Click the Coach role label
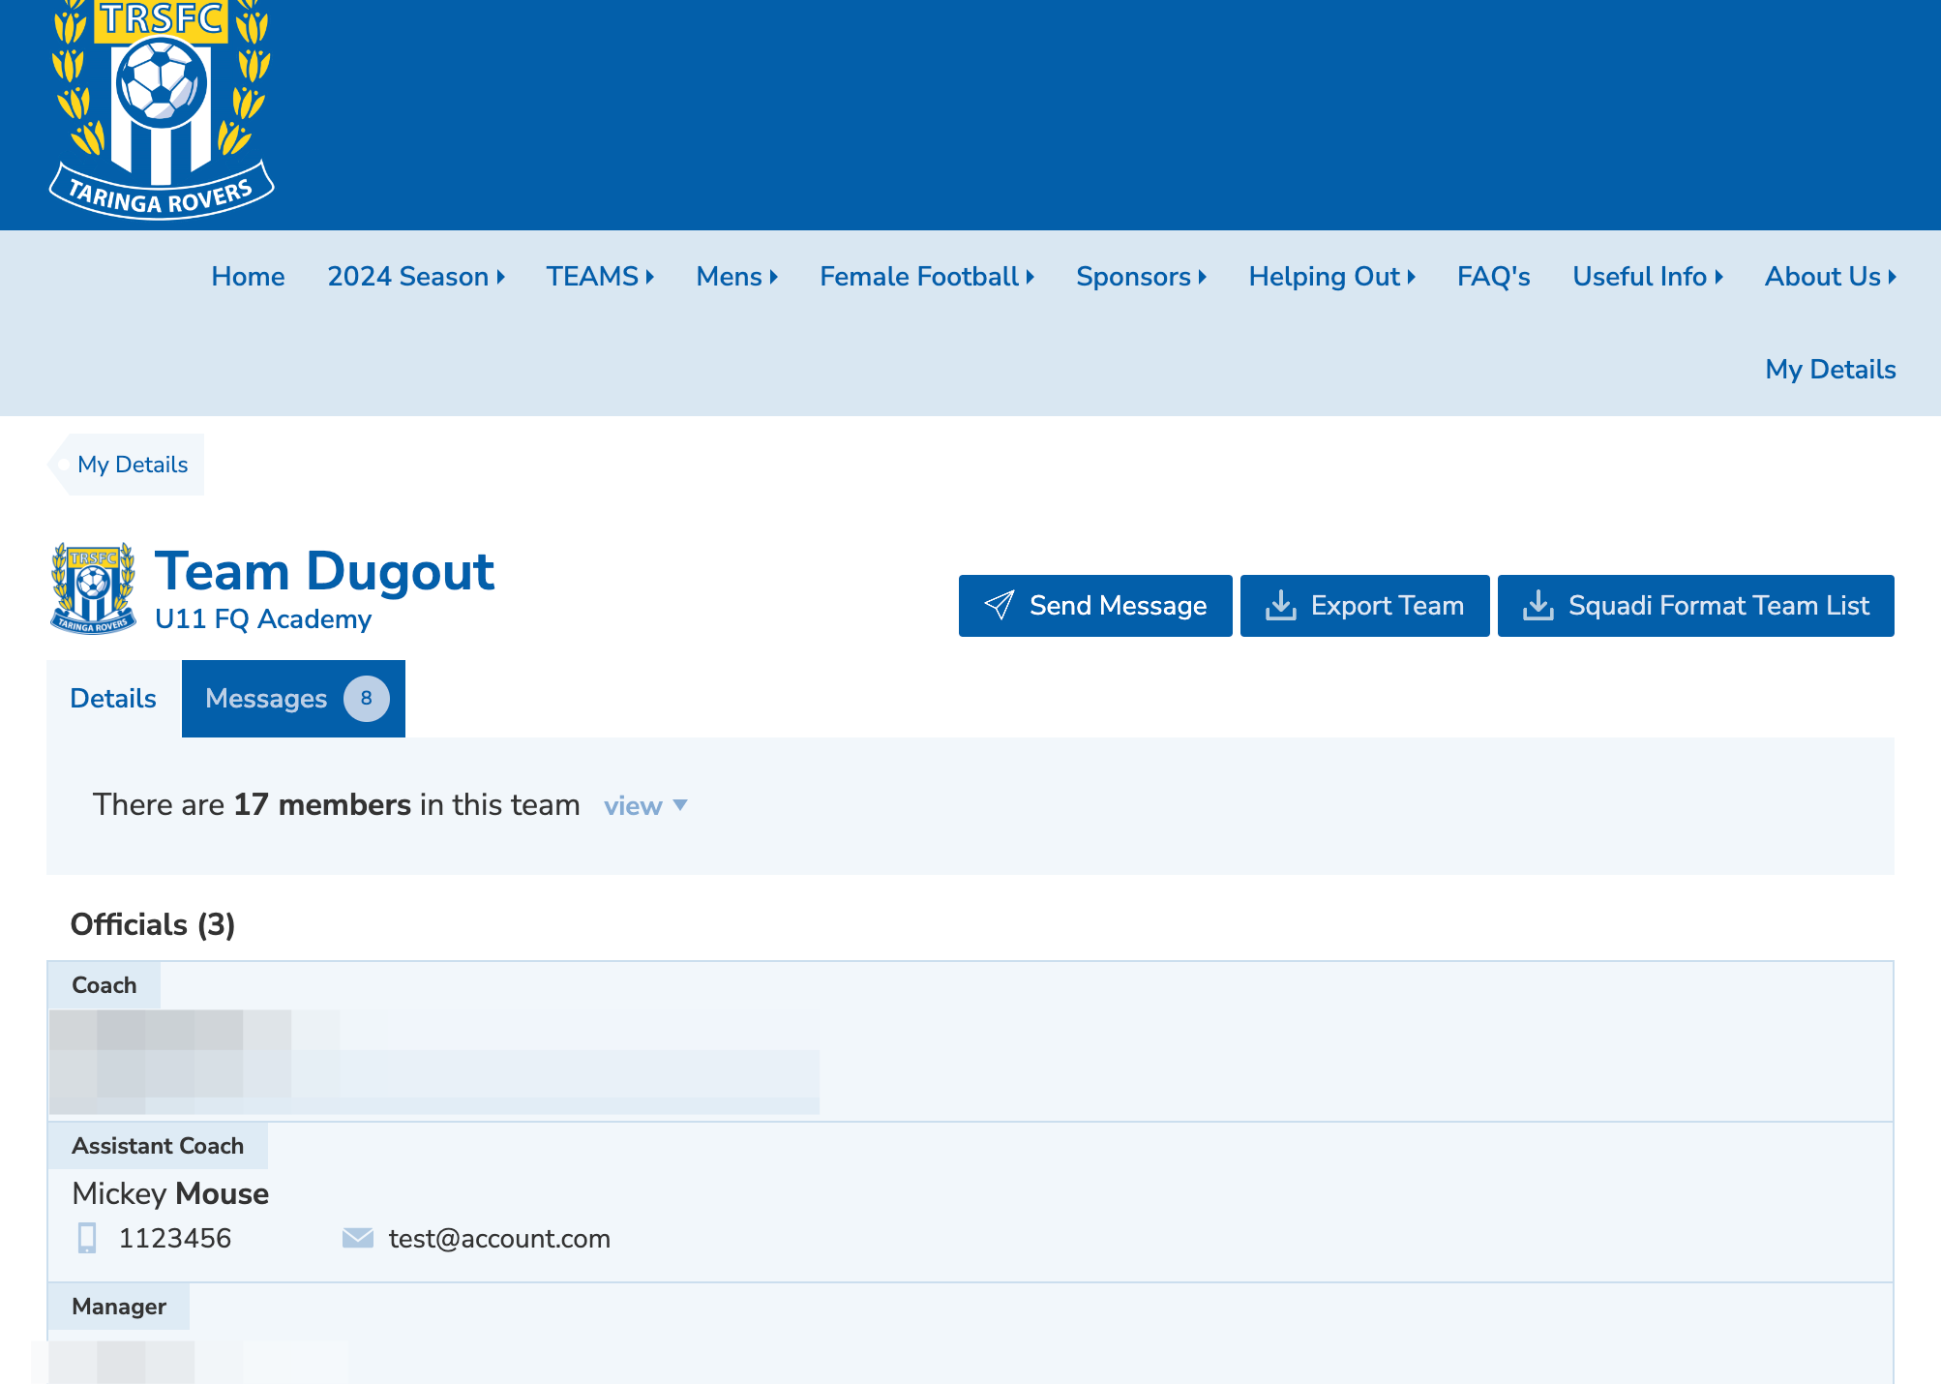Screen dimensions: 1941x1384 105,985
